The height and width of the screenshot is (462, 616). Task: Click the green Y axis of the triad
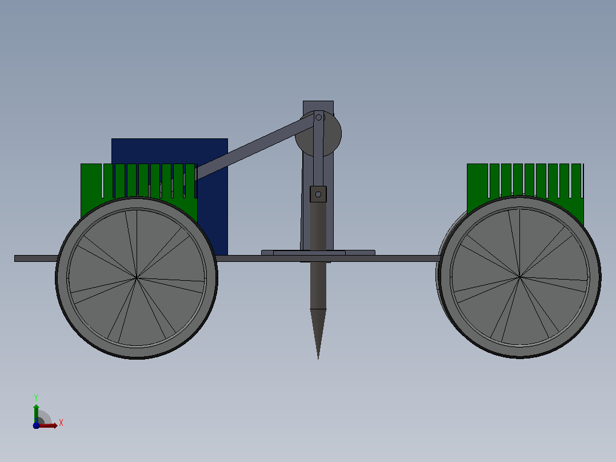(36, 413)
